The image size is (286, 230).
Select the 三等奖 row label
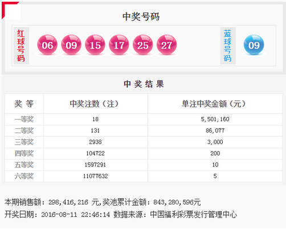(24, 142)
